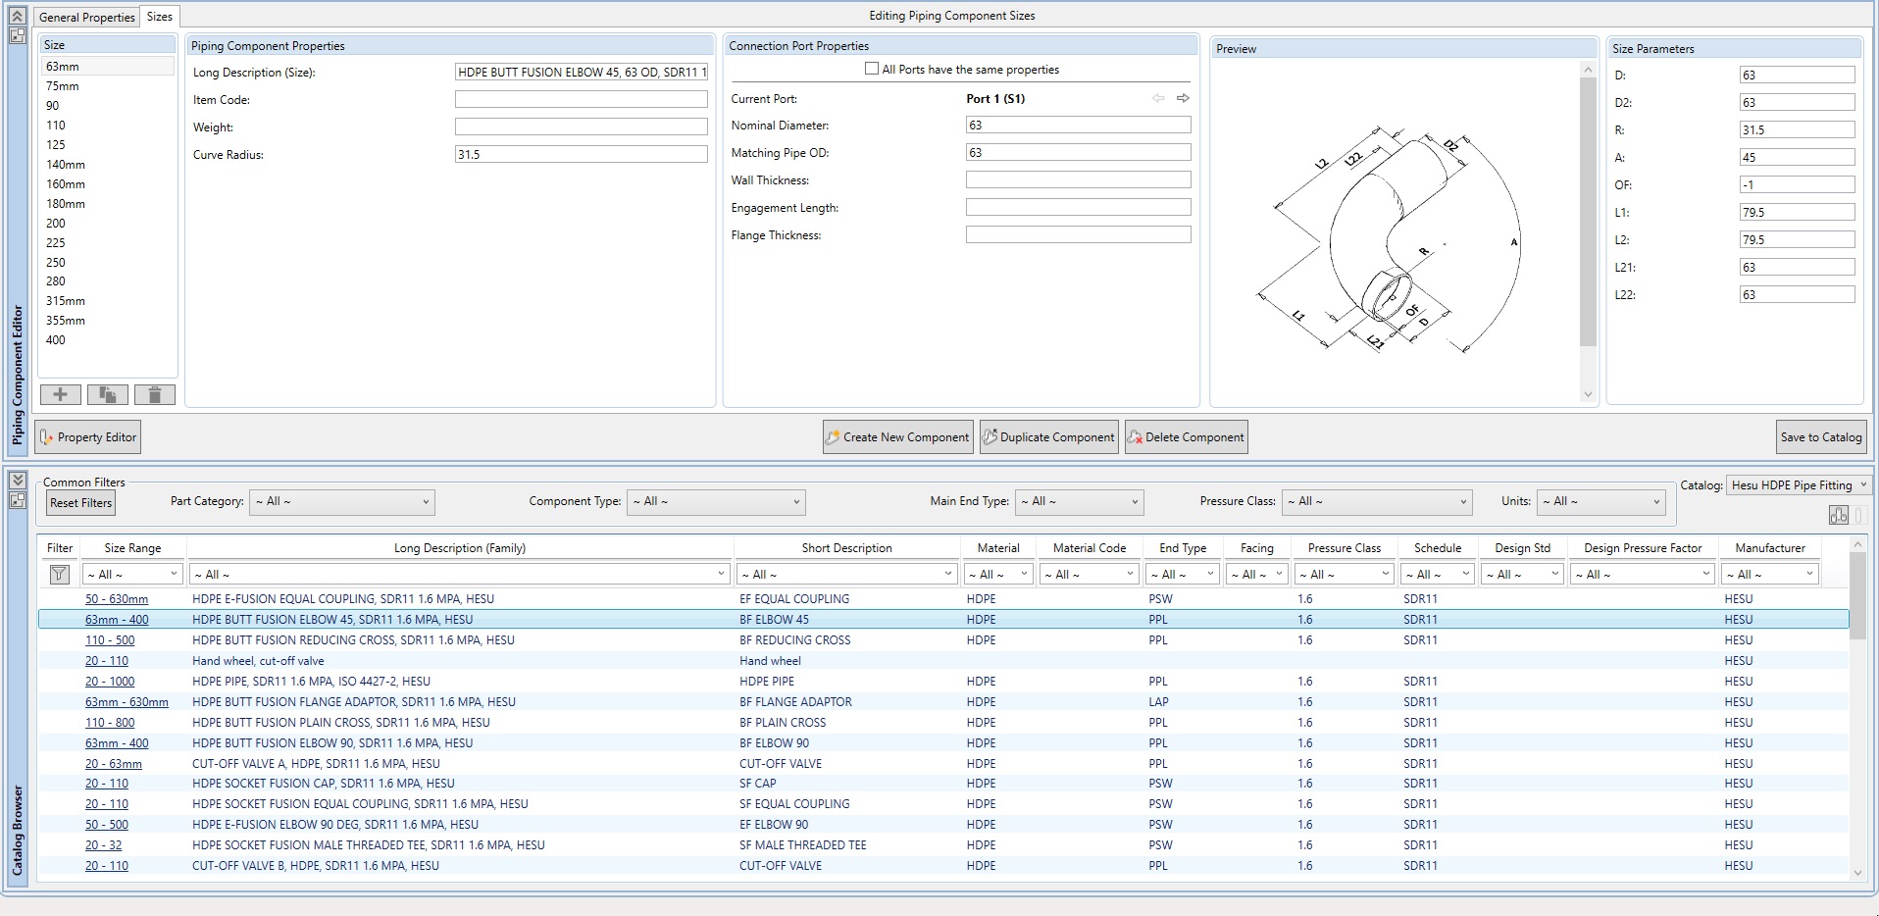Click the Item Code input field

pos(581,100)
